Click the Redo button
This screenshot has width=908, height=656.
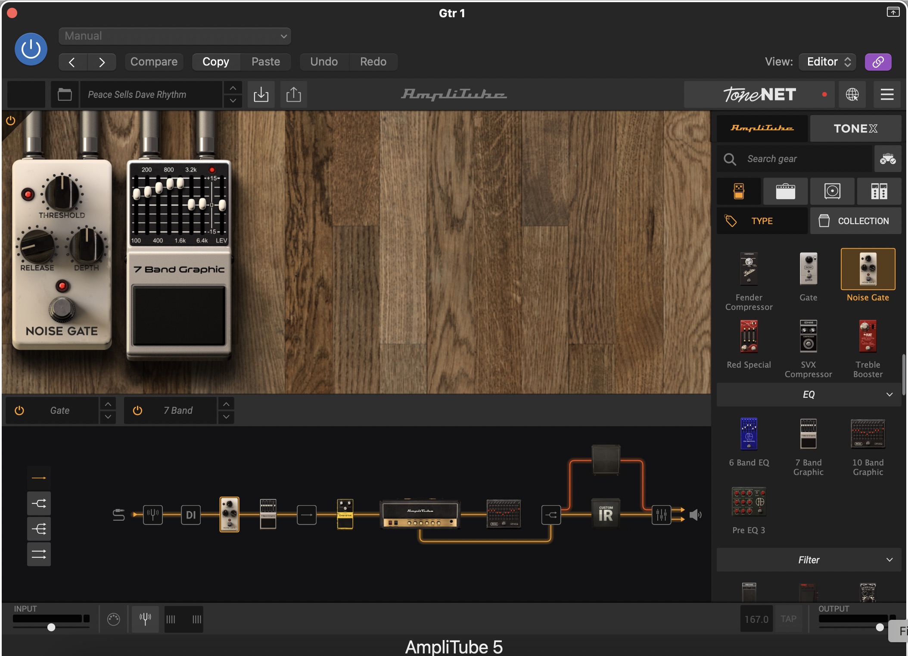[x=373, y=62]
